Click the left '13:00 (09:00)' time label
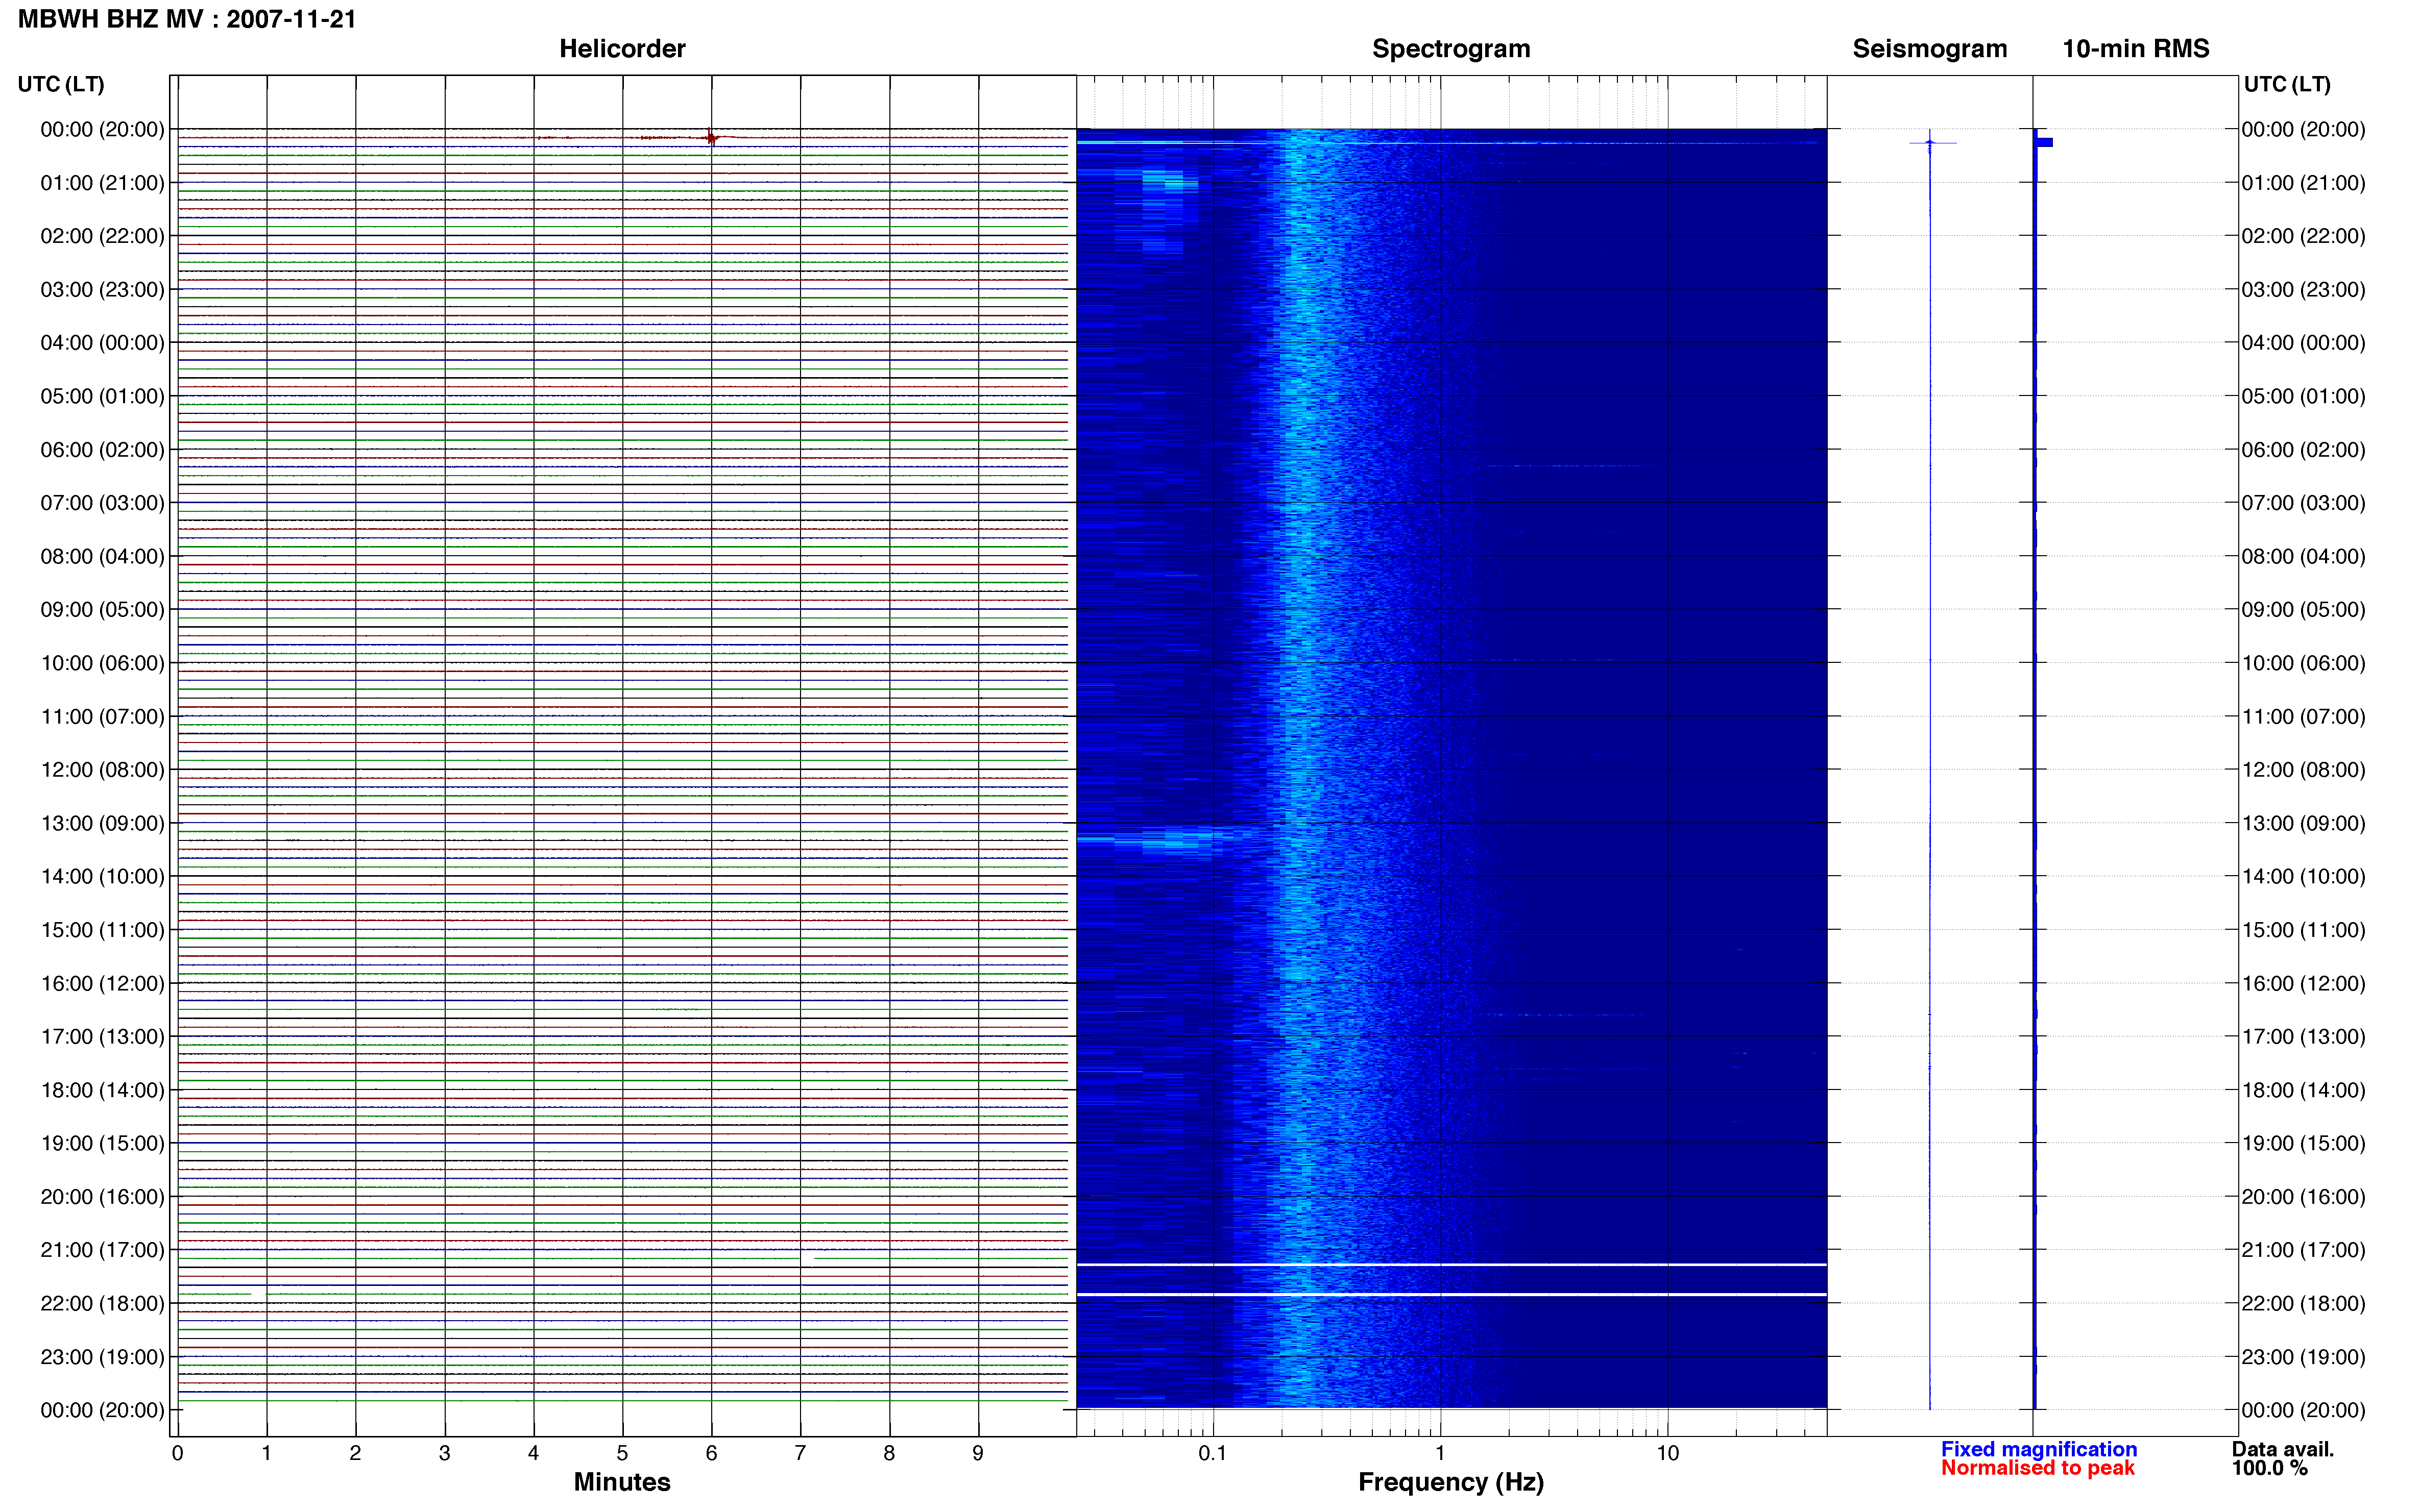Image resolution: width=2420 pixels, height=1512 pixels. point(102,823)
